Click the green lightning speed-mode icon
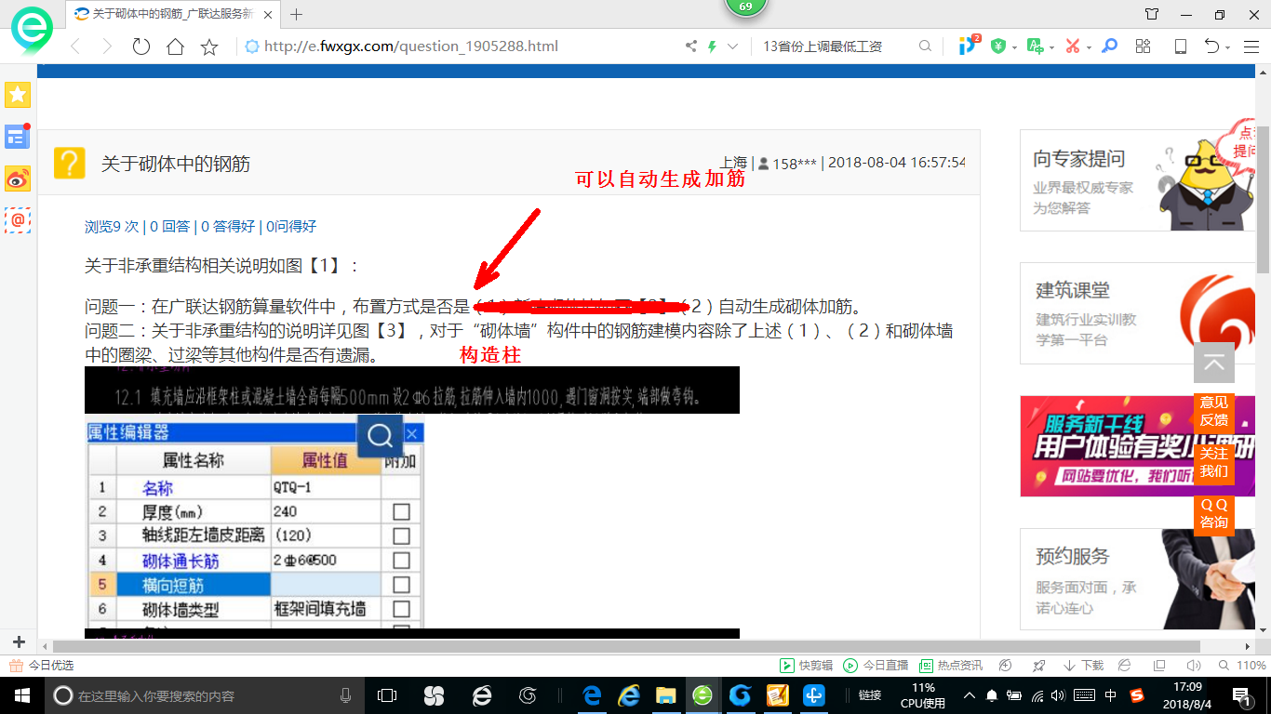 (x=712, y=46)
